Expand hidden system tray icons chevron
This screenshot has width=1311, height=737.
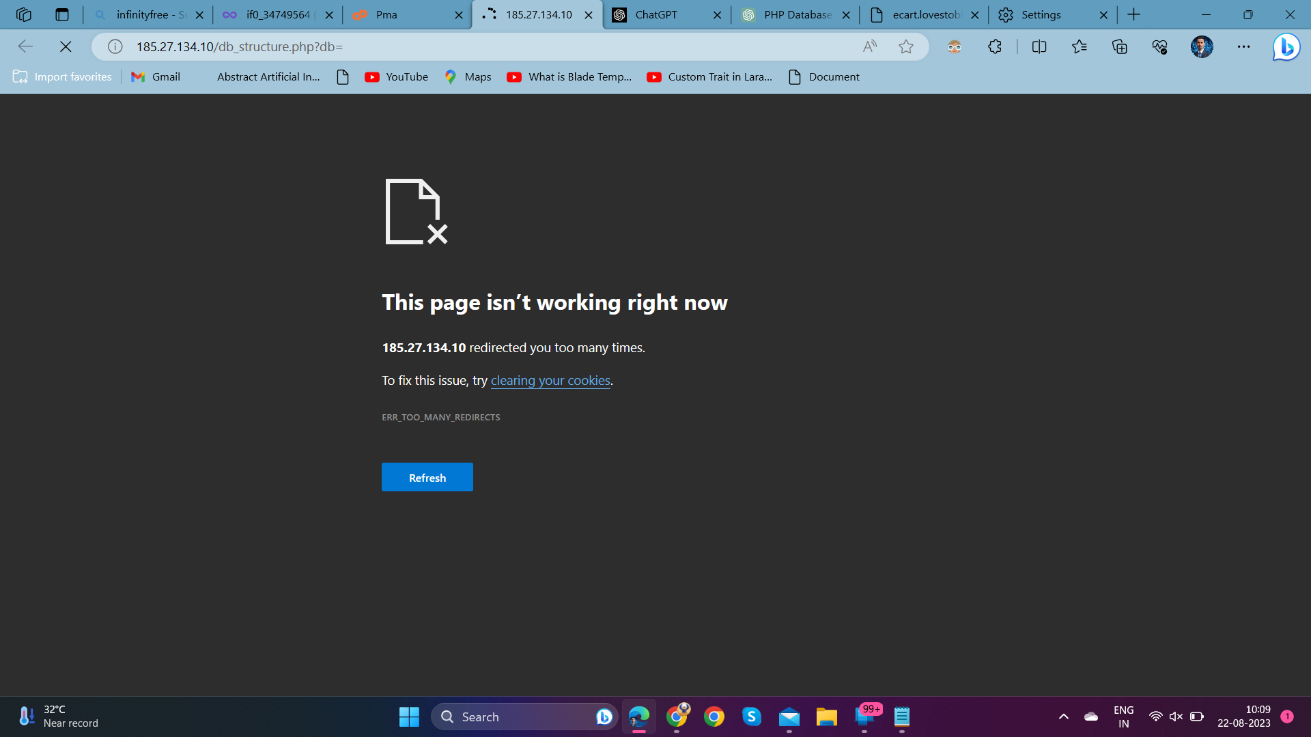1063,717
